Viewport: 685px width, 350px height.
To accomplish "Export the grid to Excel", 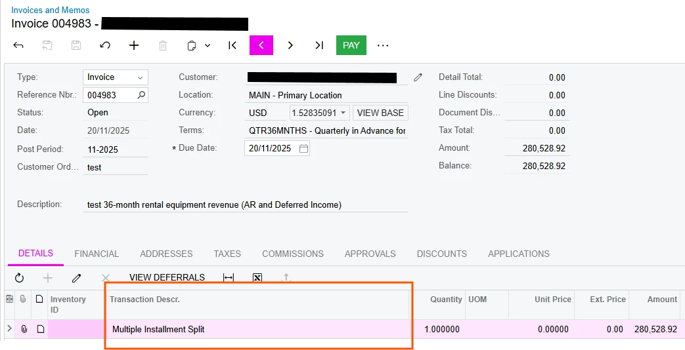I will 257,278.
